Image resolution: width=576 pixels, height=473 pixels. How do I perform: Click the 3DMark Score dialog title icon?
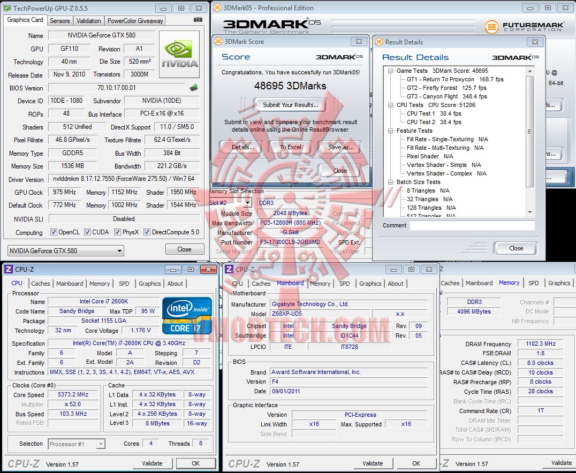tap(218, 42)
